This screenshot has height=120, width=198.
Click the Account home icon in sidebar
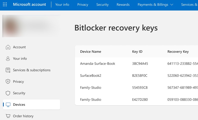tap(8, 47)
